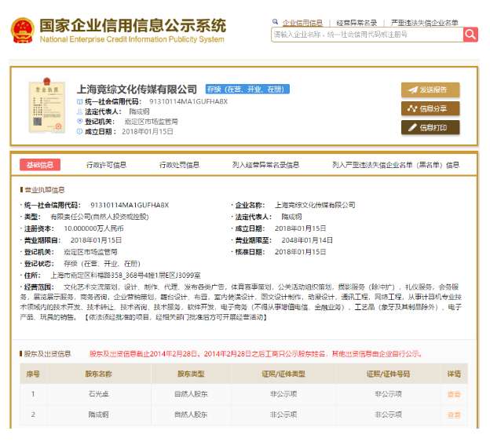Image resolution: width=490 pixels, height=442 pixels.
Task: Click the status badge 存续（在营、开业、在册）
Action: click(x=247, y=89)
